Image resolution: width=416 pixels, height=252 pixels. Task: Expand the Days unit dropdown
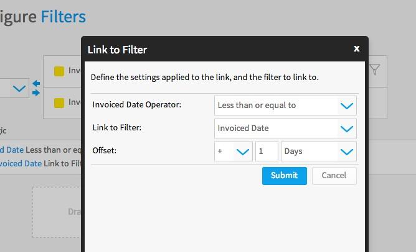click(x=319, y=151)
